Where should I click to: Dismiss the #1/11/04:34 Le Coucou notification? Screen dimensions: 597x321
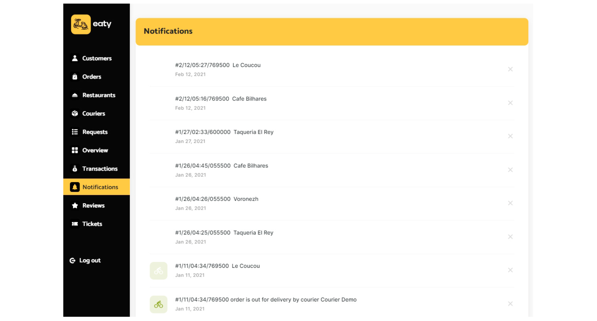(x=510, y=270)
